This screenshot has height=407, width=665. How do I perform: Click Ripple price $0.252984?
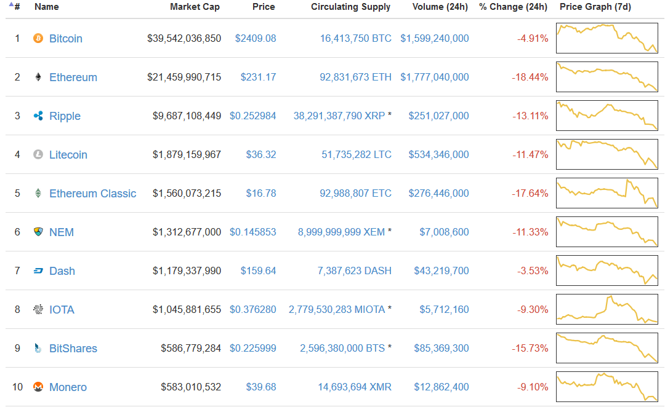click(253, 116)
